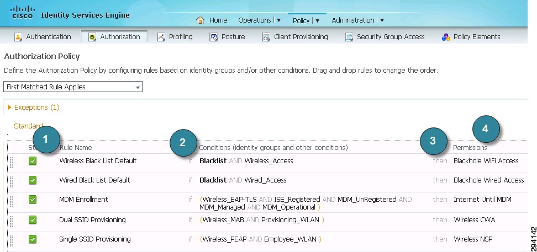Expand the Exceptions (1) section
This screenshot has height=252, width=537.
(9, 108)
